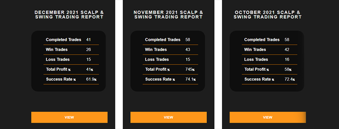This screenshot has width=339, height=129.
Task: Open the October 2021 report via VIEW button
Action: [268, 117]
